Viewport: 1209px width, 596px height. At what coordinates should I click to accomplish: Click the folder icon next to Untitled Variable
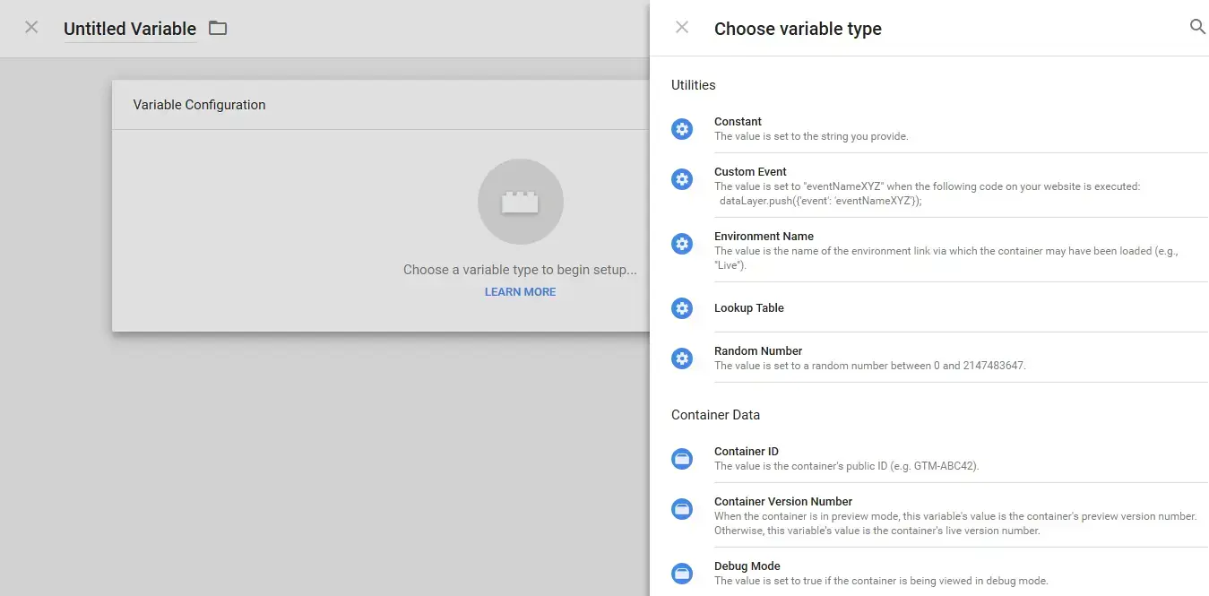click(x=217, y=28)
